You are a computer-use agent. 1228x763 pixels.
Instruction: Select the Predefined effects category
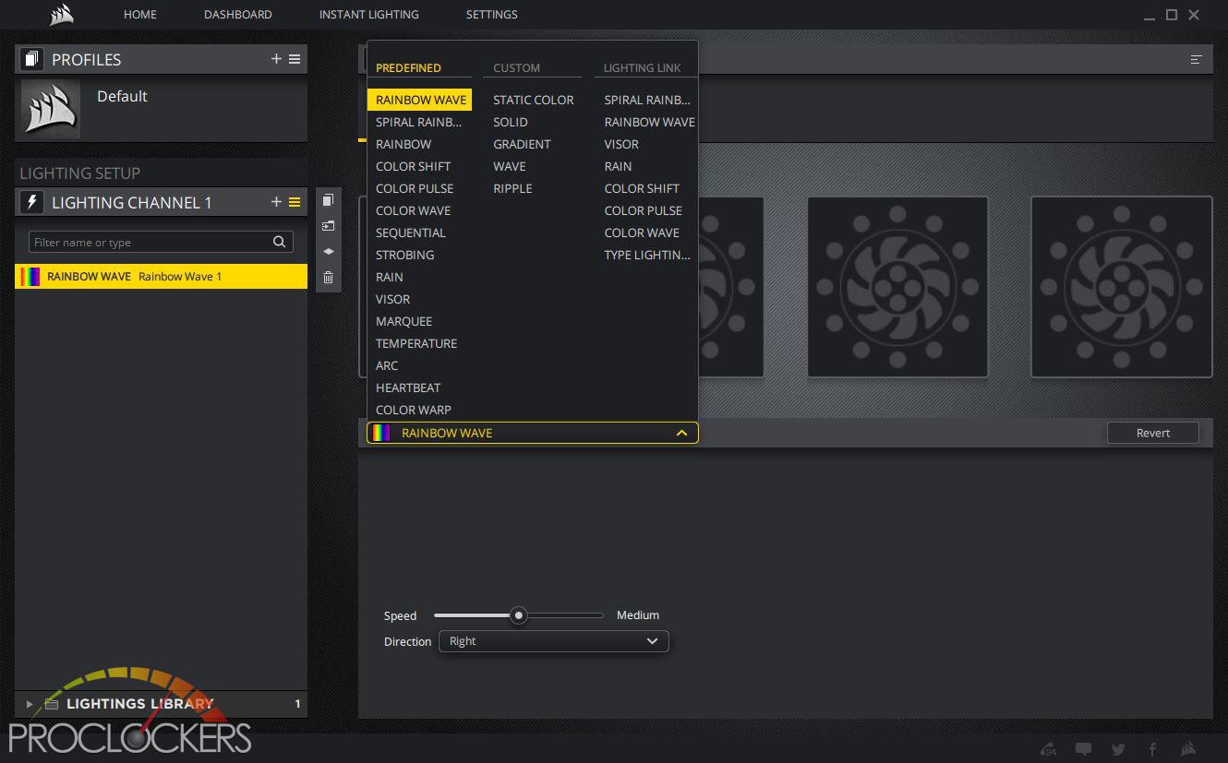(408, 67)
